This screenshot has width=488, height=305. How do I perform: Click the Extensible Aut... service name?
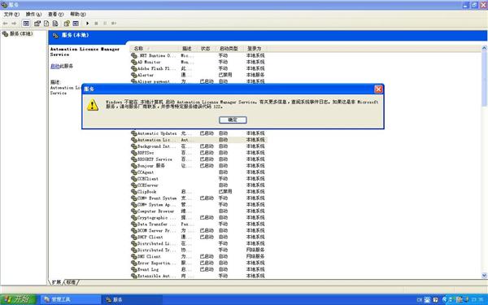coord(156,276)
